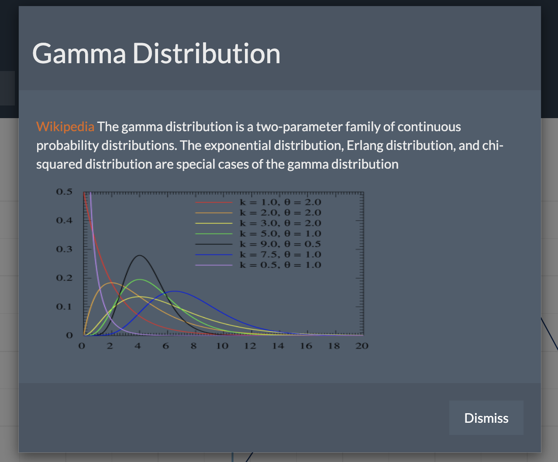This screenshot has height=462, width=558.
Task: Click legend entry k = 5.0, θ = 1.0
Action: [x=258, y=234]
